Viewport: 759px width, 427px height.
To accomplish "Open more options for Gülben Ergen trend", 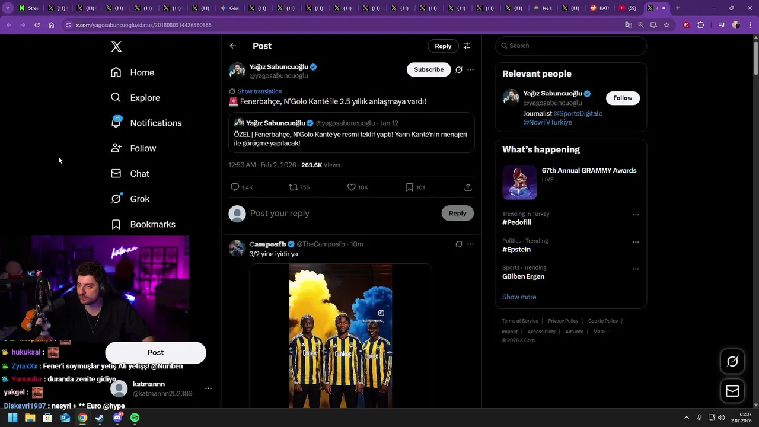I will [x=636, y=269].
